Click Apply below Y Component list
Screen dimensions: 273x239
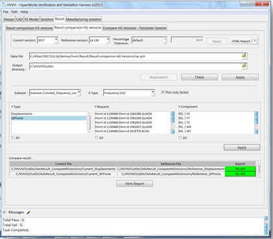[242, 147]
